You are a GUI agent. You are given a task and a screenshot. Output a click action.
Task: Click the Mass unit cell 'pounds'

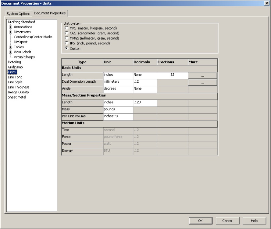click(118, 110)
